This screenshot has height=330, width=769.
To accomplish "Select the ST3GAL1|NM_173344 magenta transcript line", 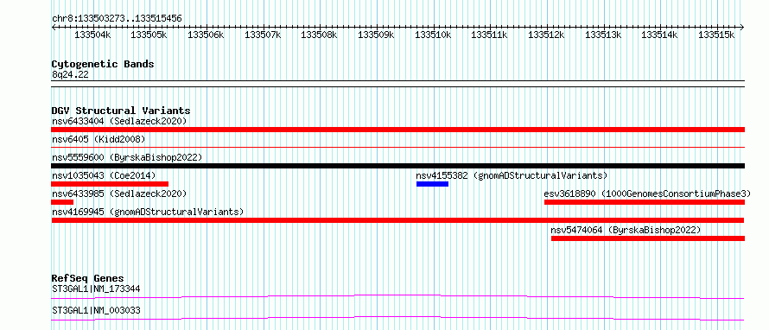I will click(398, 296).
